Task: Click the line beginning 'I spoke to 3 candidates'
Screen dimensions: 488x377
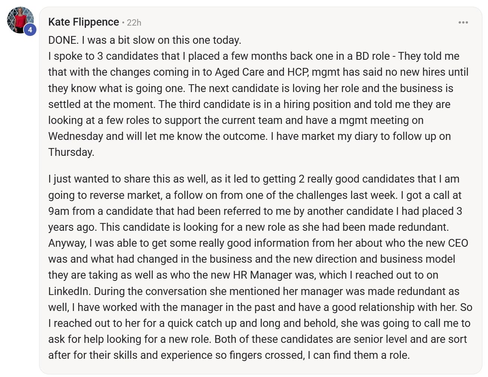Action: [254, 56]
